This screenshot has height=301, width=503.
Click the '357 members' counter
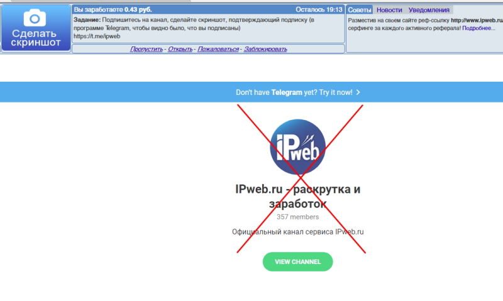[297, 217]
